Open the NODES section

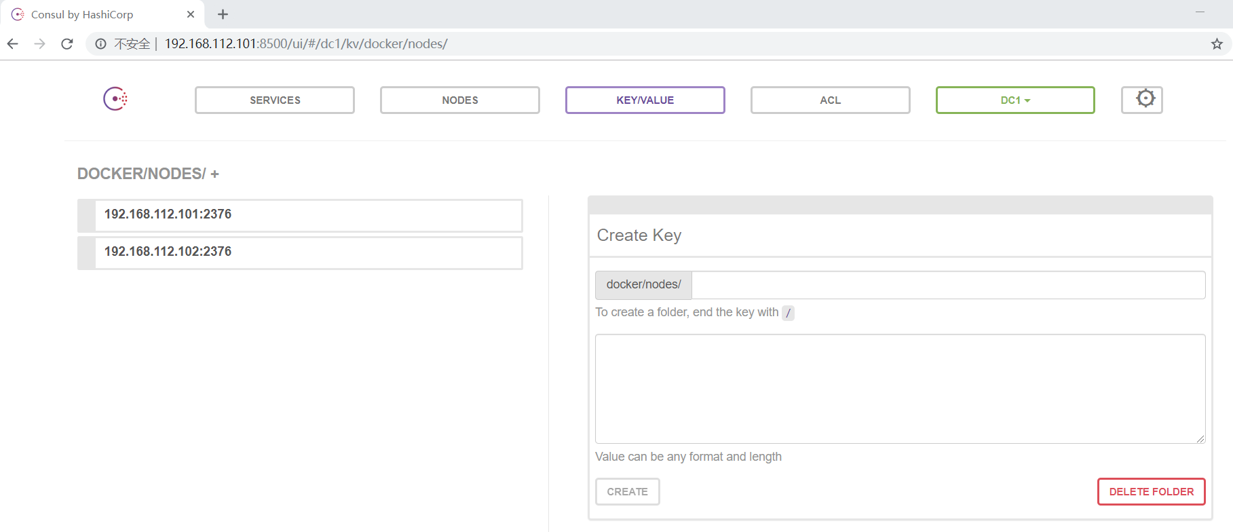click(x=460, y=100)
